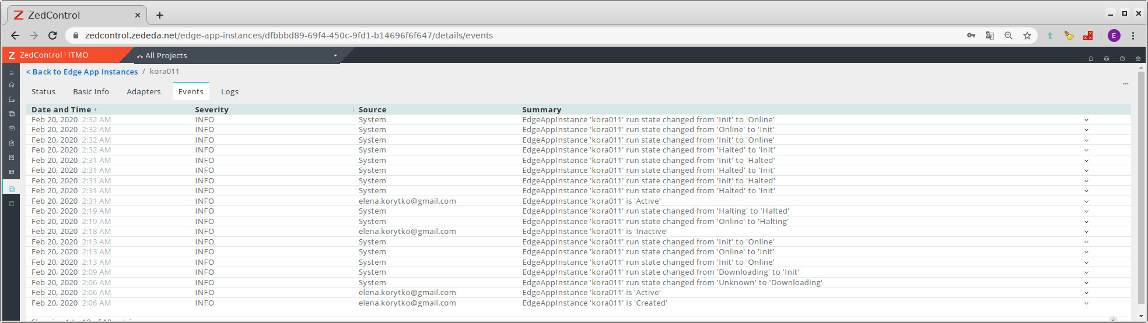Viewport: 1148px width, 323px height.
Task: Sort by Date and Time column header
Action: click(x=61, y=109)
